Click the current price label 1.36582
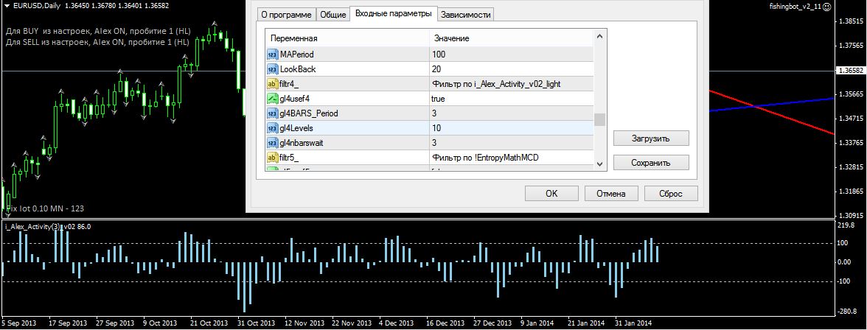 click(851, 71)
